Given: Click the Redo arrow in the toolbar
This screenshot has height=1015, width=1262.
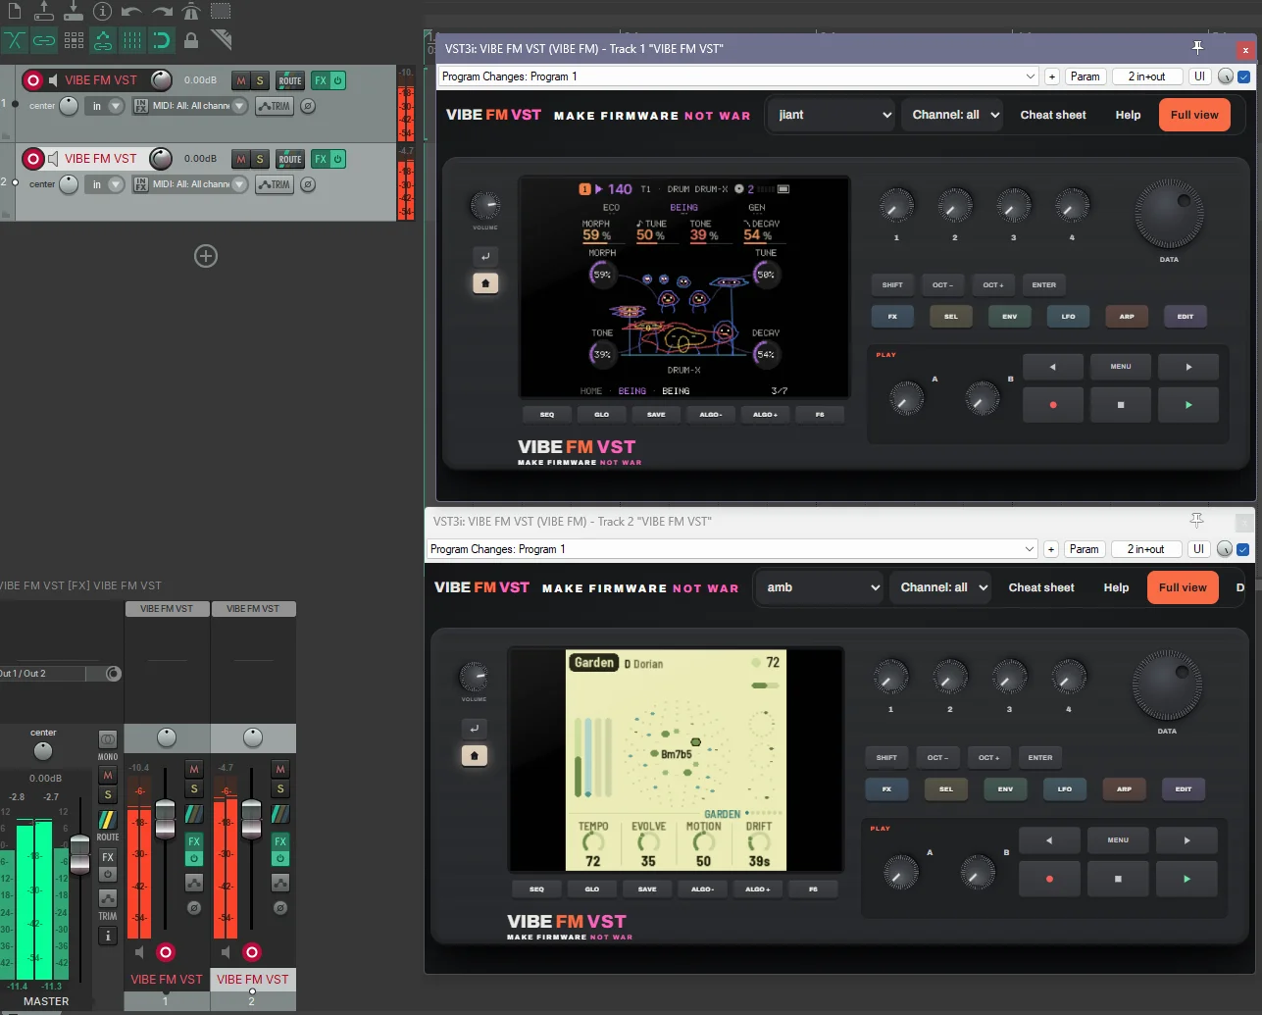Looking at the screenshot, I should coord(162,12).
